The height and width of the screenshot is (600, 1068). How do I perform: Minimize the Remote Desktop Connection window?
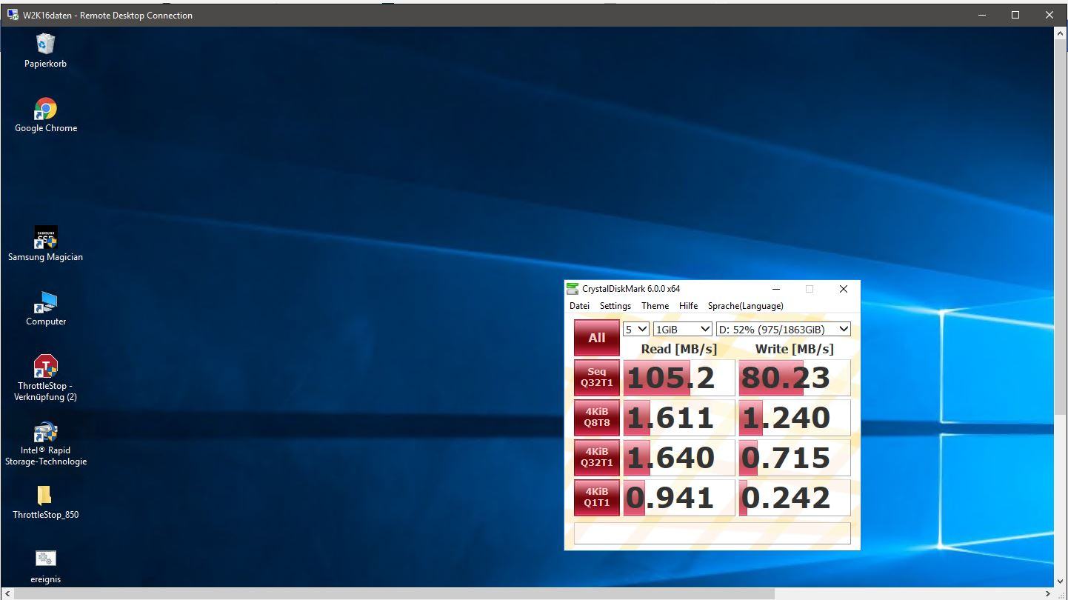click(982, 15)
